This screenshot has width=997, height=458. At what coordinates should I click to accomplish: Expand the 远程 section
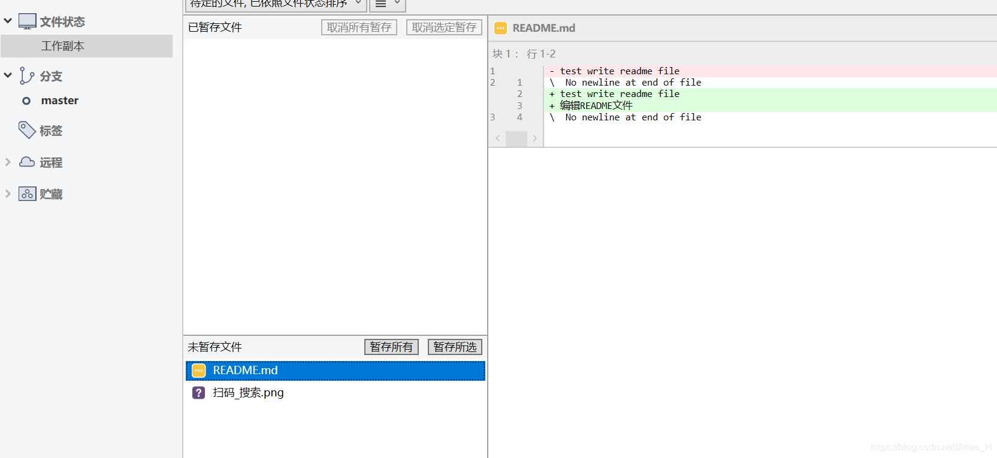click(x=8, y=162)
